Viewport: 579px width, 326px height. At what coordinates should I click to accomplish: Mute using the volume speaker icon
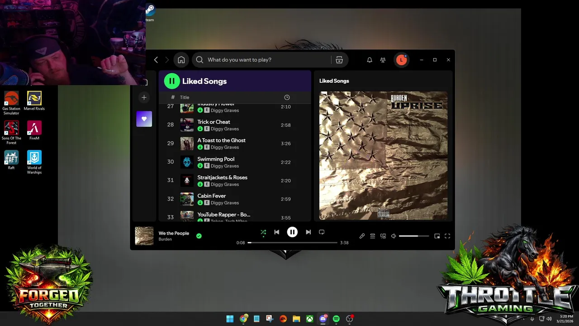(x=394, y=236)
